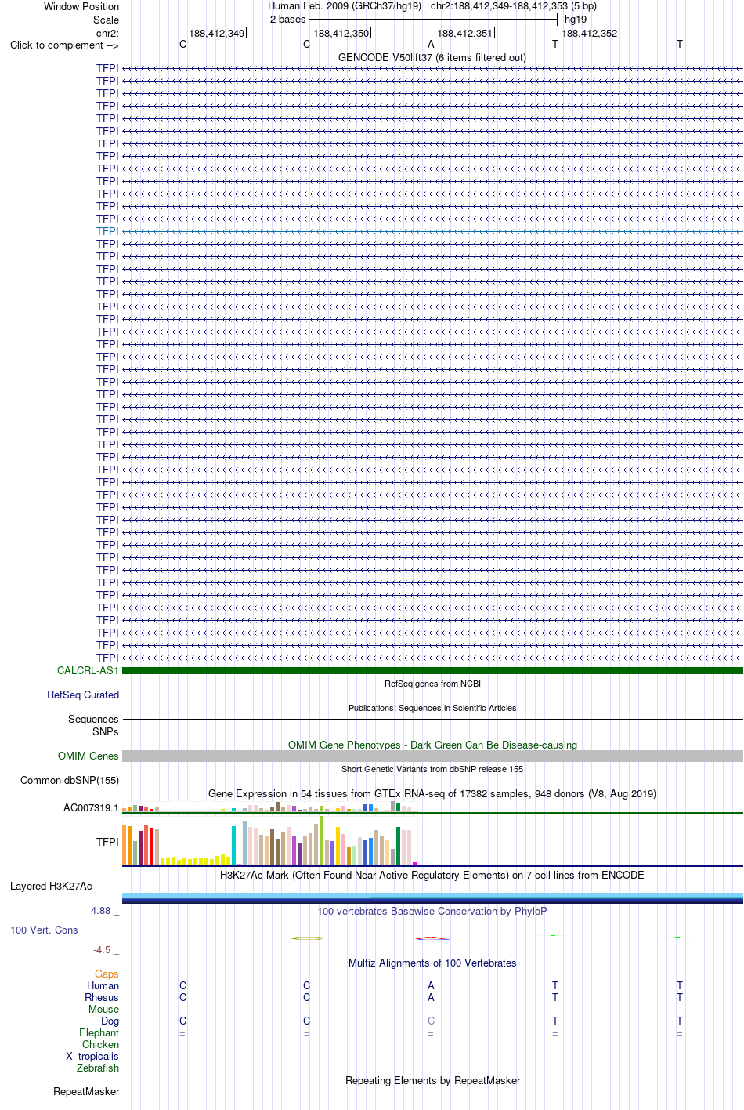Click the gray OMIM Genes item bar
Viewport: 744px width, 1110px height.
432,756
